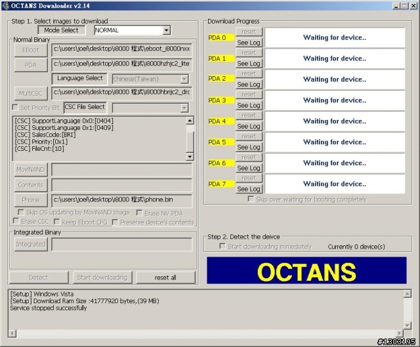Toggle Skip OS updating by MovINAND image
This screenshot has width=420, height=347.
[20, 213]
